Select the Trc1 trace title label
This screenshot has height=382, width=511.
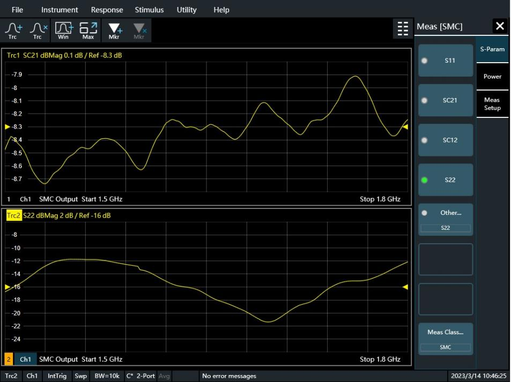[x=13, y=55]
